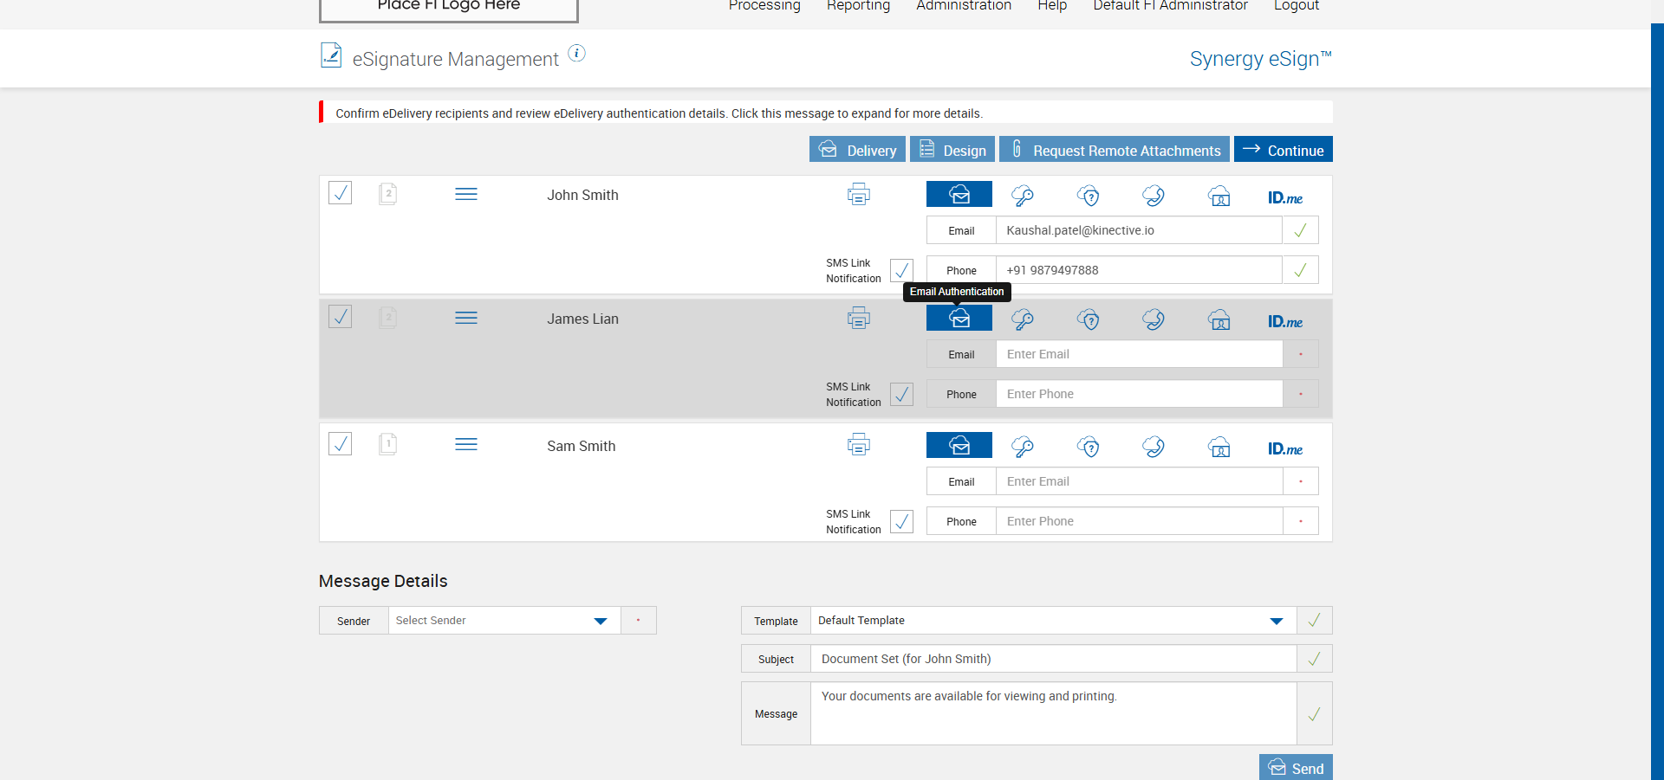This screenshot has height=780, width=1664.
Task: Click the Subject input field
Action: (x=1053, y=659)
